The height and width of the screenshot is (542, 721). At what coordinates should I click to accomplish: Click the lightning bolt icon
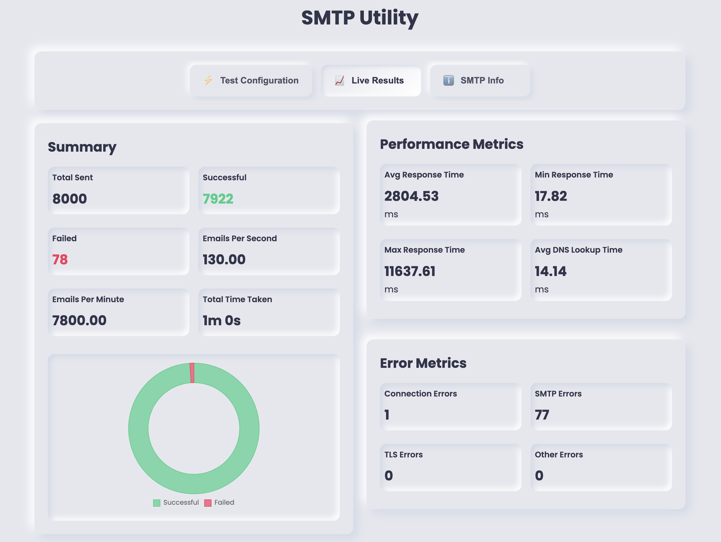tap(208, 80)
